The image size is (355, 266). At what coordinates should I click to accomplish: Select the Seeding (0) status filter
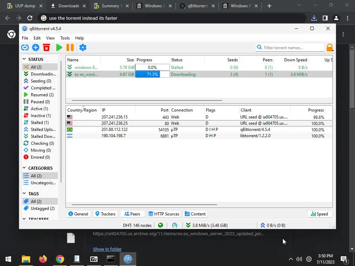pyautogui.click(x=40, y=81)
